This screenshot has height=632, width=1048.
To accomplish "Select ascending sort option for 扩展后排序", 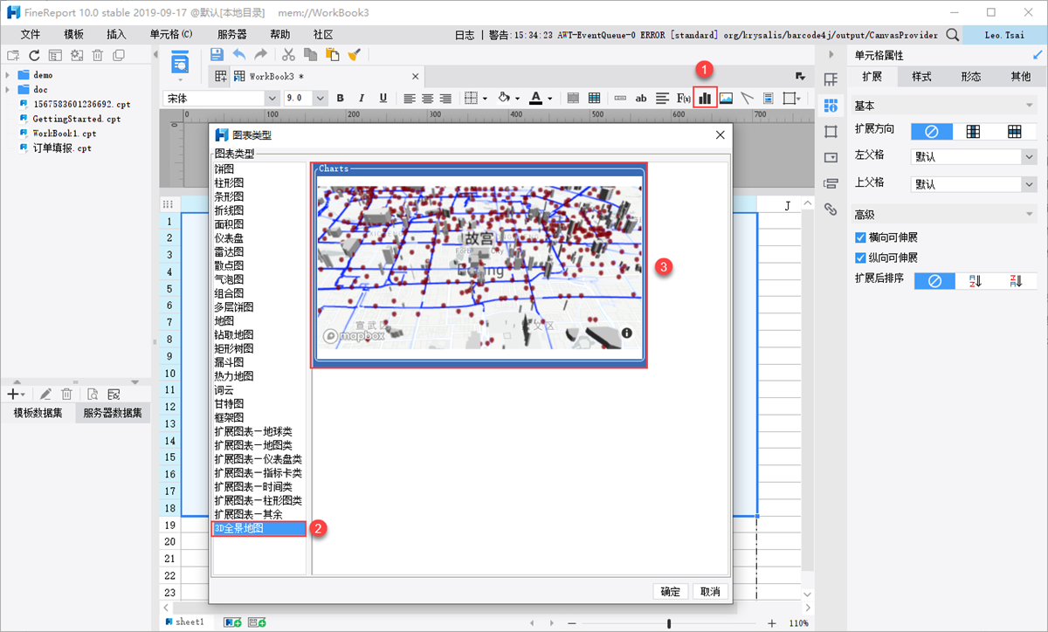I will tap(975, 281).
